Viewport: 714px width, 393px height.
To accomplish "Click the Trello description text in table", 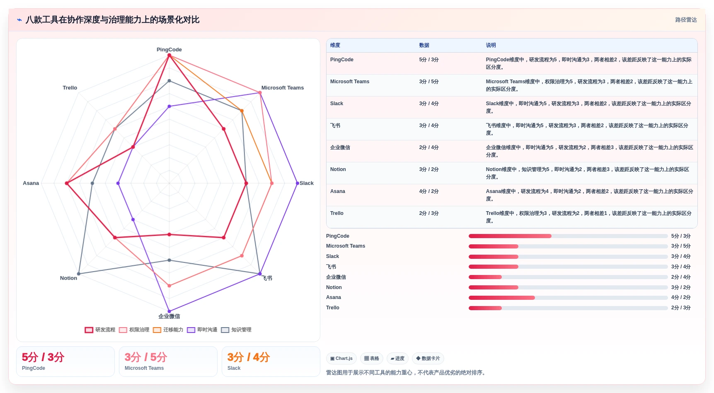I will click(x=589, y=217).
